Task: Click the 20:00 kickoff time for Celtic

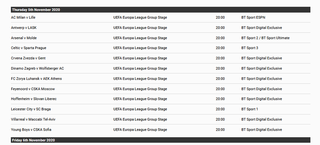Action: click(220, 48)
